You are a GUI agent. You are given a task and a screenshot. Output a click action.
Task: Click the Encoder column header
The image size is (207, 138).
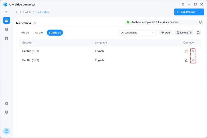27,43
